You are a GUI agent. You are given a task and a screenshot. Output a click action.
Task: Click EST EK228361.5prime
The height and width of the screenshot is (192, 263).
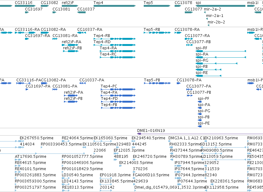pyautogui.click(x=227, y=181)
